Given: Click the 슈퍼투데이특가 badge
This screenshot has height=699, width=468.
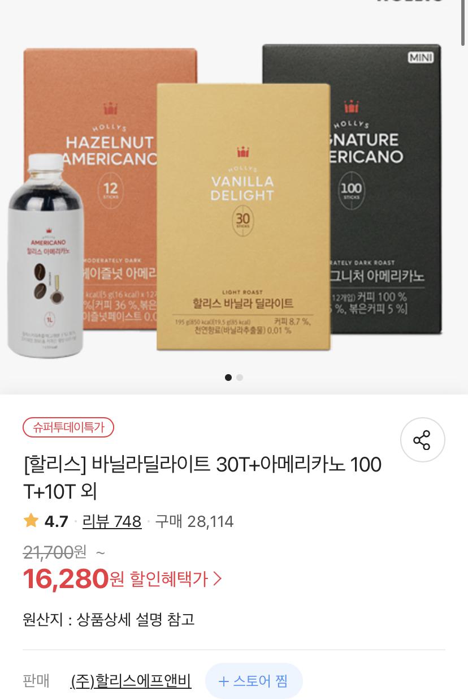Looking at the screenshot, I should (x=68, y=427).
